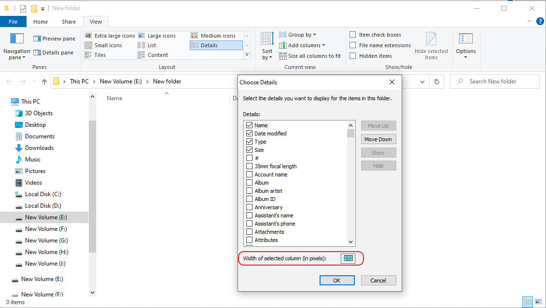Click the column width pixels field
This screenshot has height=308, width=546.
348,258
